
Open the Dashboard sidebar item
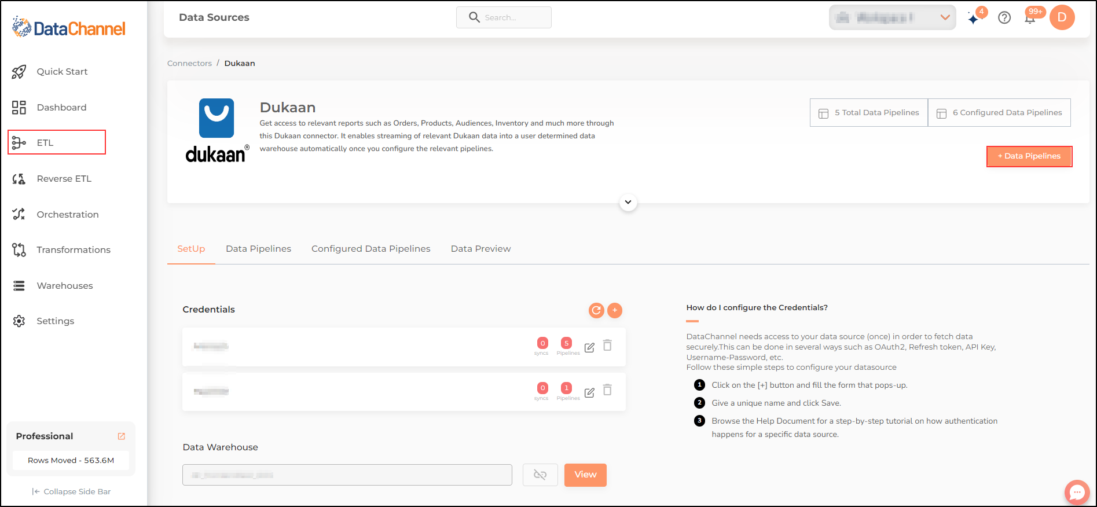61,107
